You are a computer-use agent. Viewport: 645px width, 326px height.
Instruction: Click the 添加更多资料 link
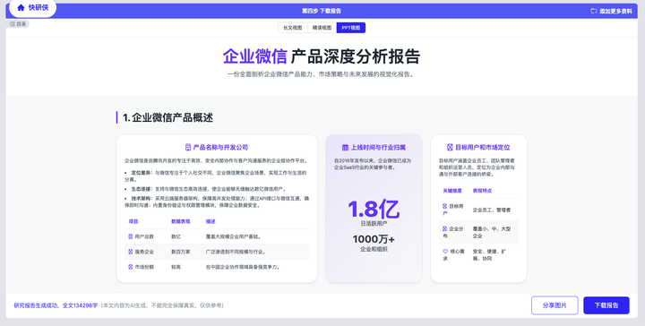click(x=615, y=11)
